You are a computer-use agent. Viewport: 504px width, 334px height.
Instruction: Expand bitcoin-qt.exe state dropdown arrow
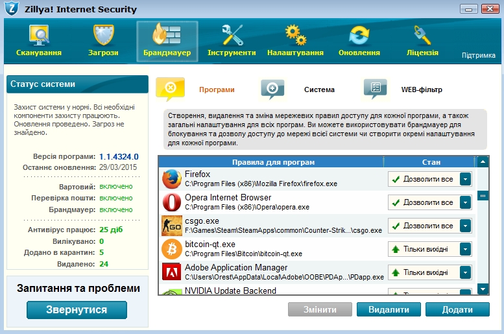pos(465,249)
